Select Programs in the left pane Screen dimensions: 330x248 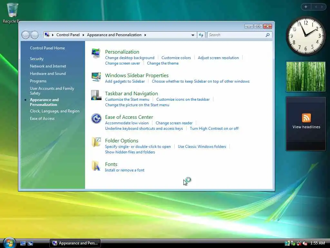point(38,81)
